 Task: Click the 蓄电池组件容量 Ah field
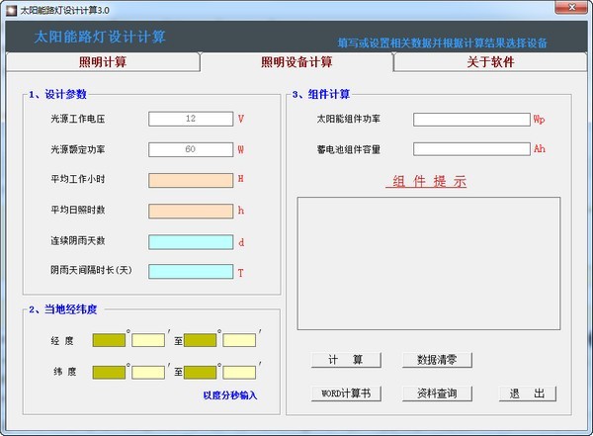point(471,149)
